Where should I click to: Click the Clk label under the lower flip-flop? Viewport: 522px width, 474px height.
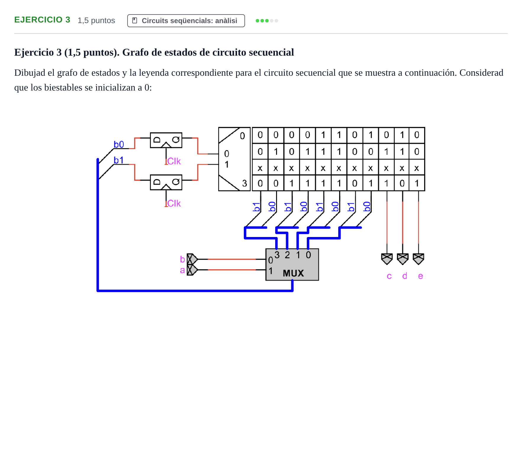(x=174, y=204)
